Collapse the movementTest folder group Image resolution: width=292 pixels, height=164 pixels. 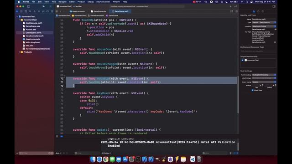pyautogui.click(x=19, y=20)
